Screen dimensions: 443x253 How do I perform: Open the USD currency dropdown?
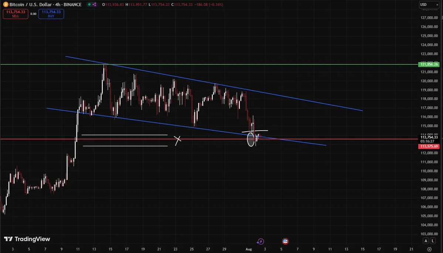[429, 4]
